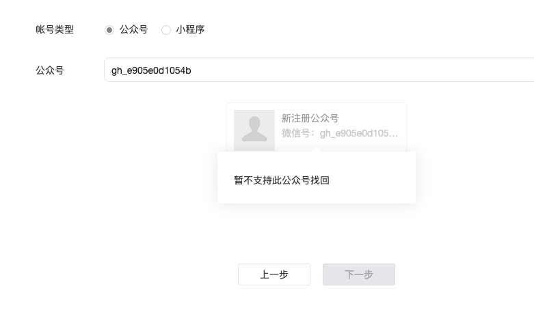
Task: Click inside the gh_e905e0d1054b input field
Action: 319,70
